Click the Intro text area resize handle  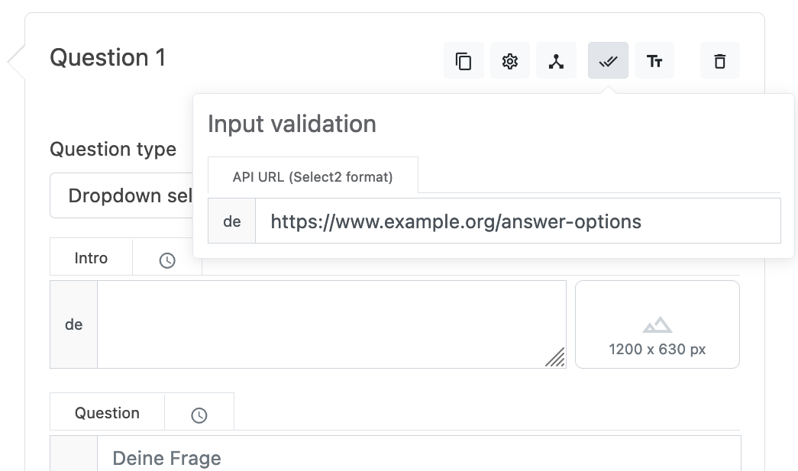(x=556, y=358)
